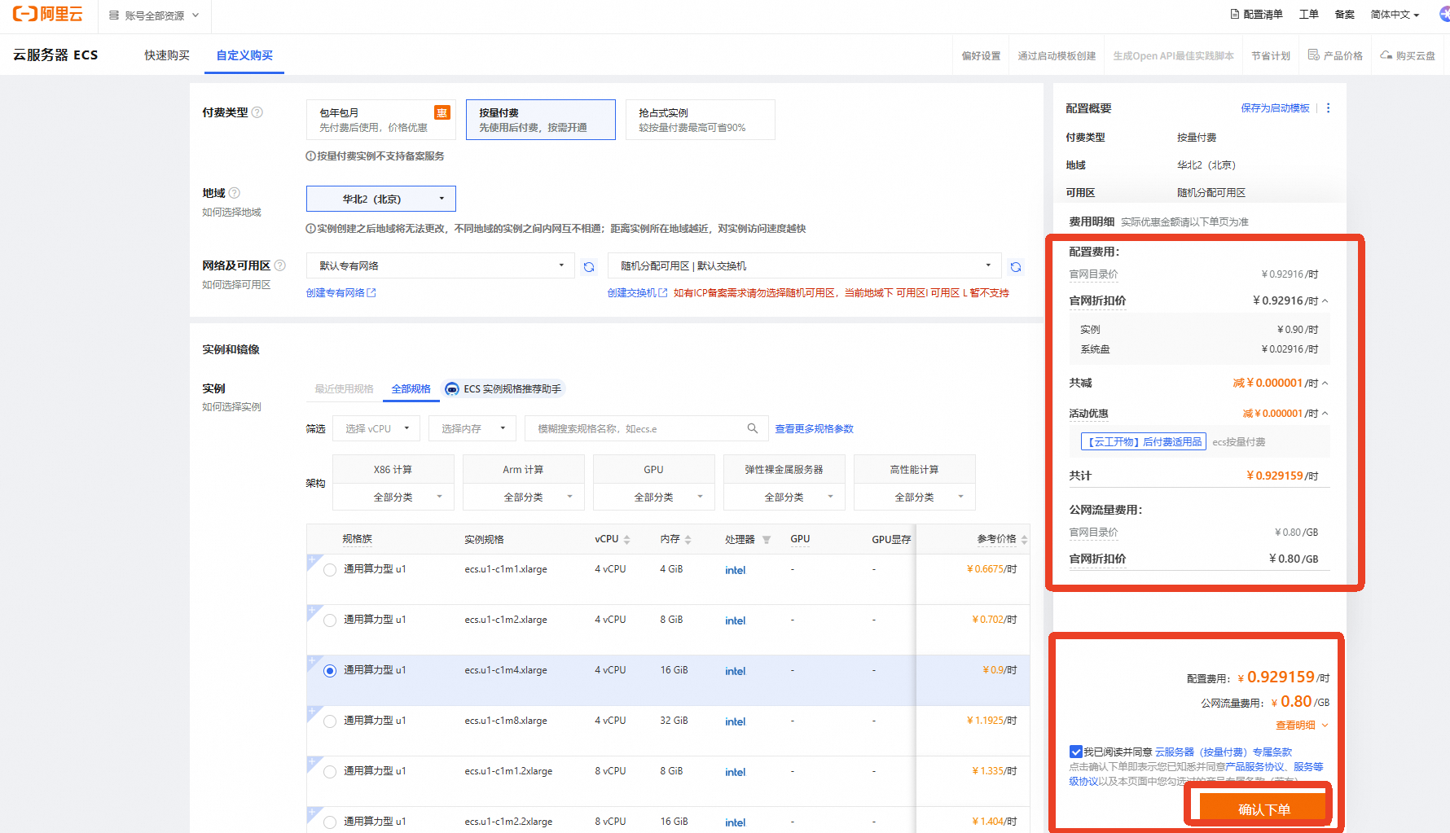The height and width of the screenshot is (833, 1450).
Task: Open the 默认专有网络 dropdown
Action: [x=441, y=265]
